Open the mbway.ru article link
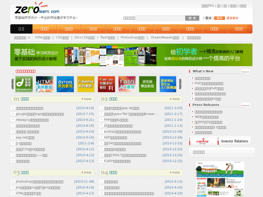Image resolution: width=263 pixels, height=197 pixels. point(32,120)
